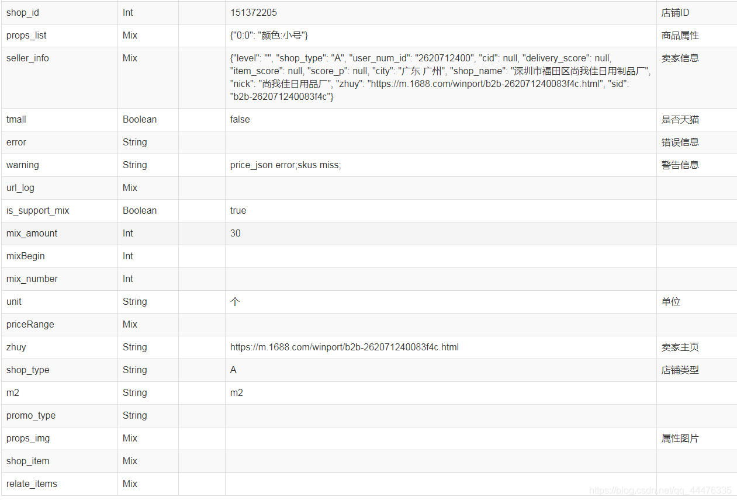This screenshot has height=501, width=737.
Task: Click the shop_type field name
Action: pos(28,370)
